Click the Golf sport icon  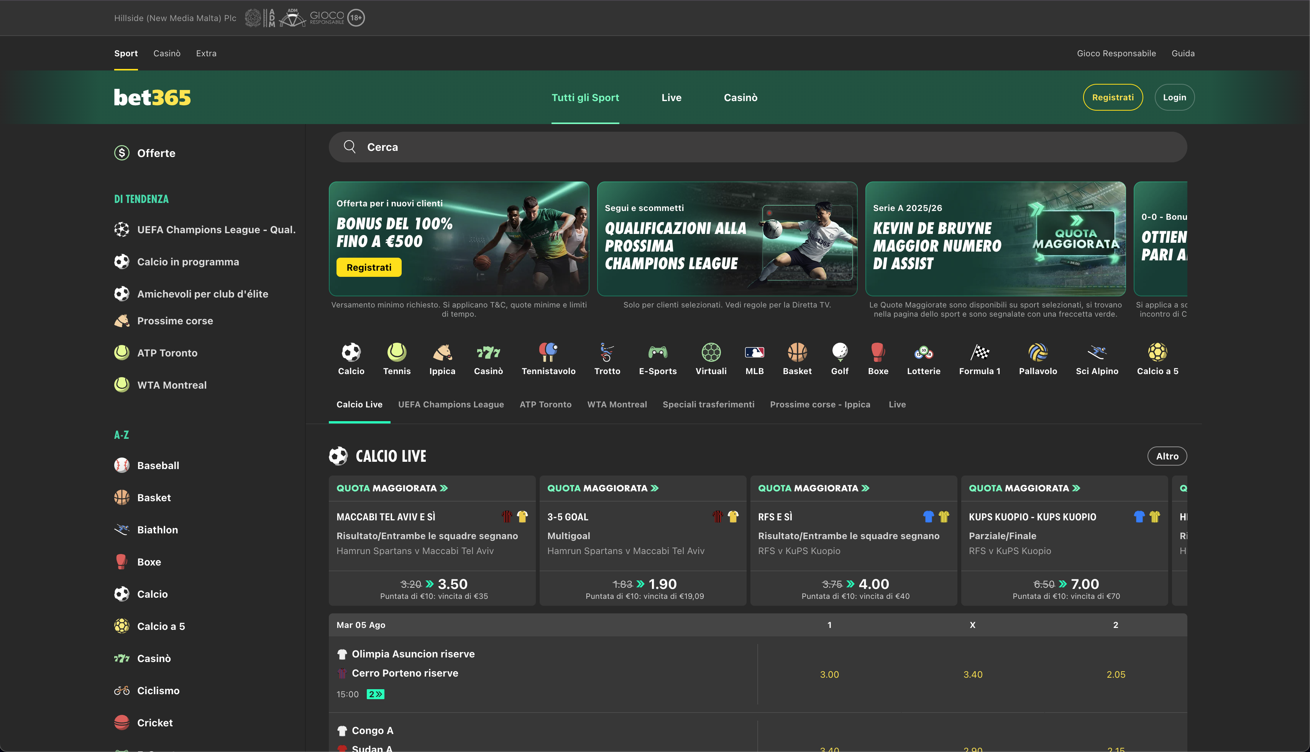point(840,352)
